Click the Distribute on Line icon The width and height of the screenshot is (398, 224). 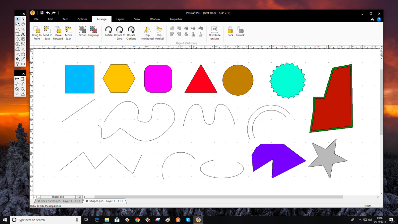[x=215, y=30]
